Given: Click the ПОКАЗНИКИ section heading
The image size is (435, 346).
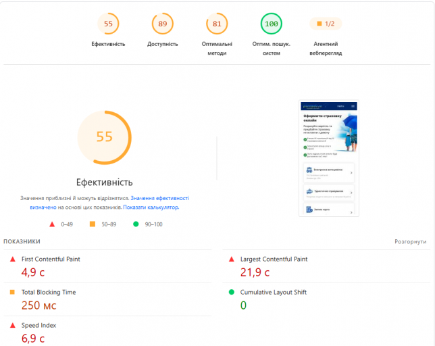Looking at the screenshot, I should 22,241.
